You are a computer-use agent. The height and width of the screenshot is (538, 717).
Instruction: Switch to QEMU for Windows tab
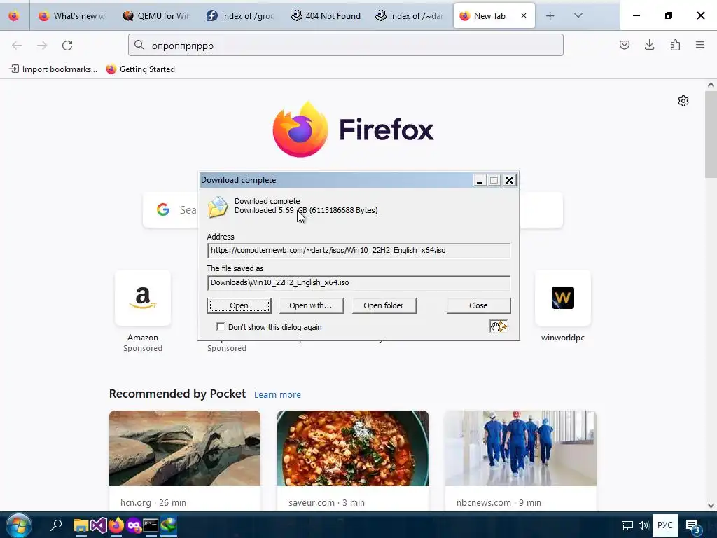click(x=156, y=16)
